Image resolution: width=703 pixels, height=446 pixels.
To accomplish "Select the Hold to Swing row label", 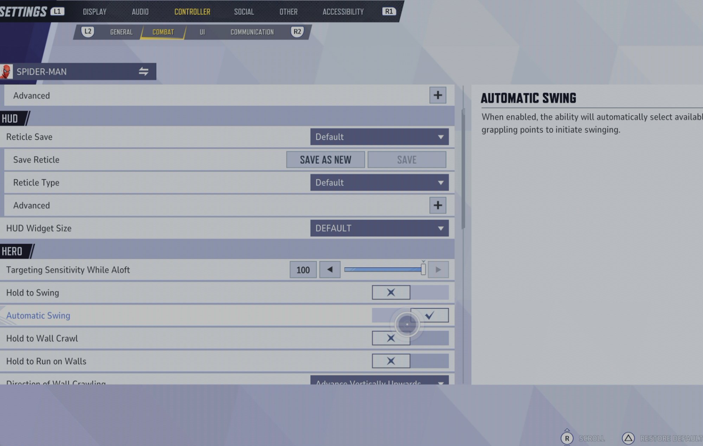I will [x=32, y=293].
